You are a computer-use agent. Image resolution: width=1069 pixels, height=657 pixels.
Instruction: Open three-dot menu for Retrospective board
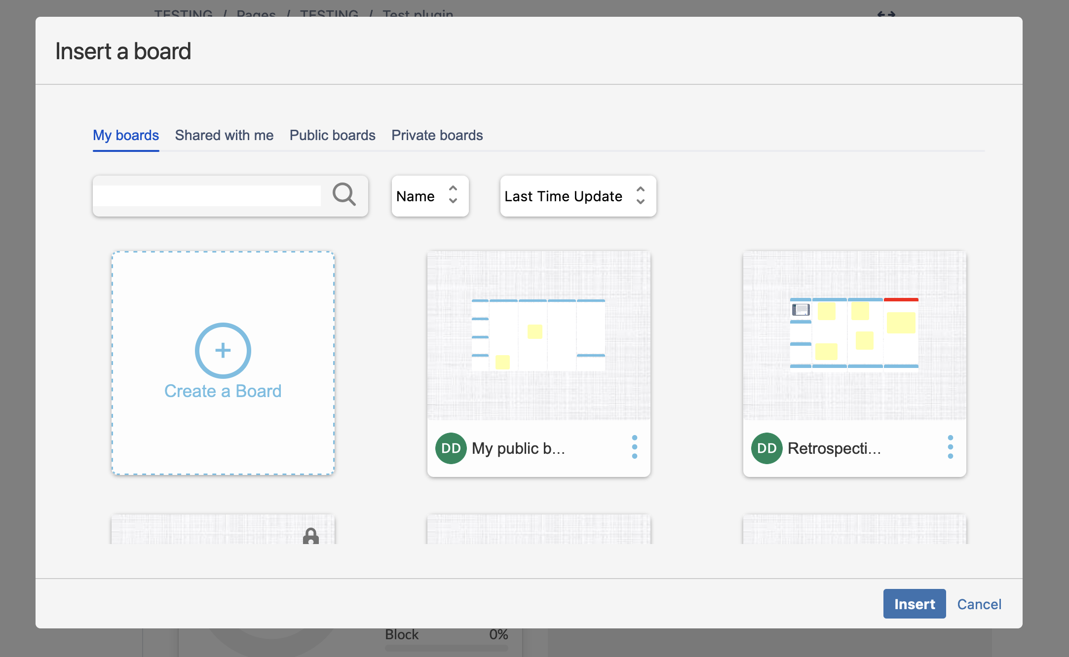coord(950,447)
